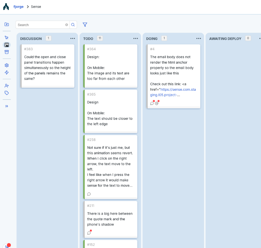The width and height of the screenshot is (261, 248).
Task: Open the lightning bolt integrations icon
Action: point(7,72)
